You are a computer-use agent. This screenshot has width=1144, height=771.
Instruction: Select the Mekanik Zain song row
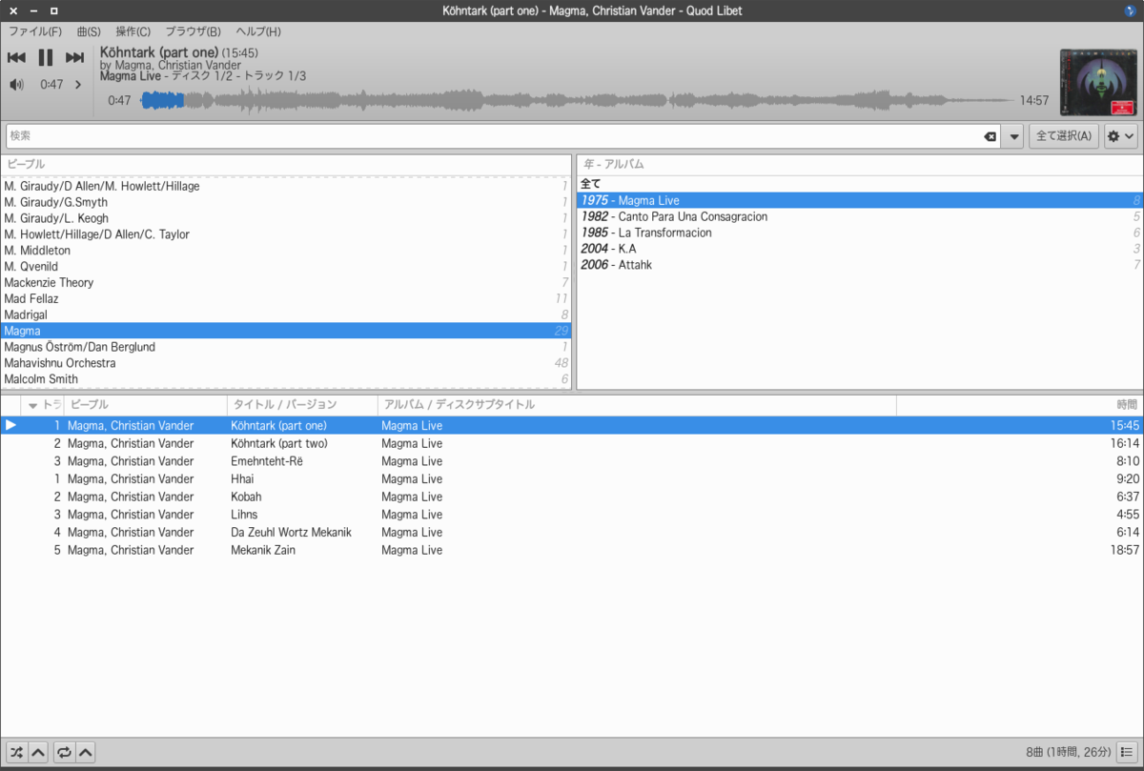572,550
